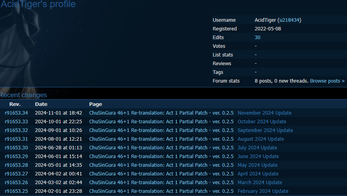The height and width of the screenshot is (196, 347).
Task: Open revision r91653.34
Action: click(16, 113)
